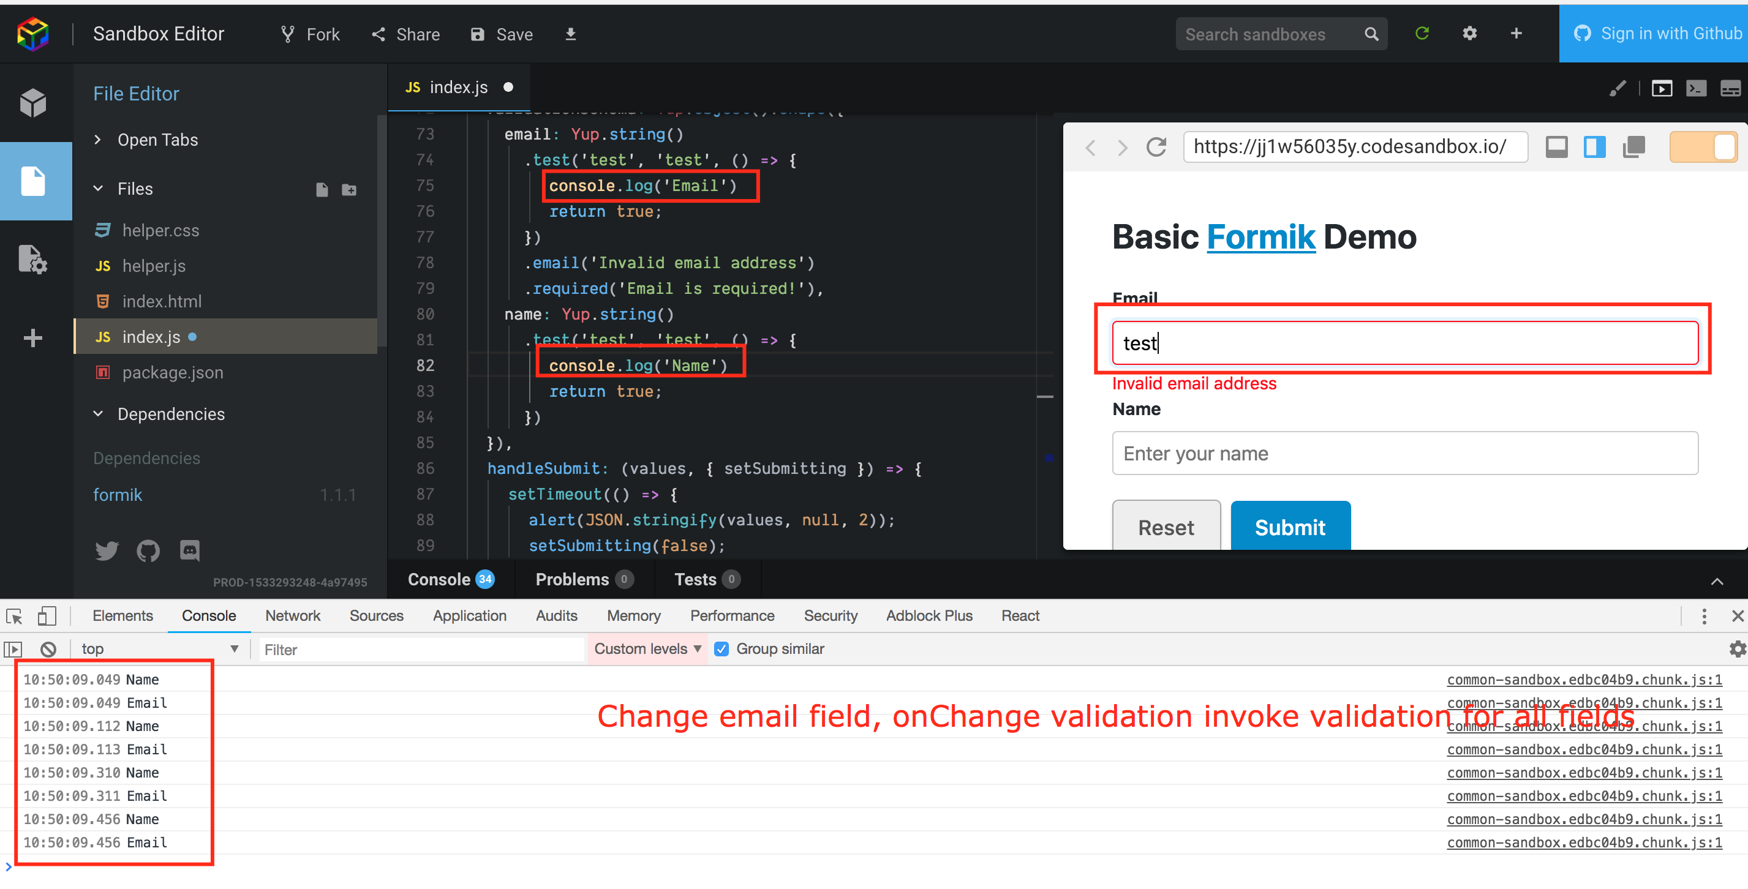Image resolution: width=1748 pixels, height=889 pixels.
Task: Click the green refresh icon in header
Action: [1422, 33]
